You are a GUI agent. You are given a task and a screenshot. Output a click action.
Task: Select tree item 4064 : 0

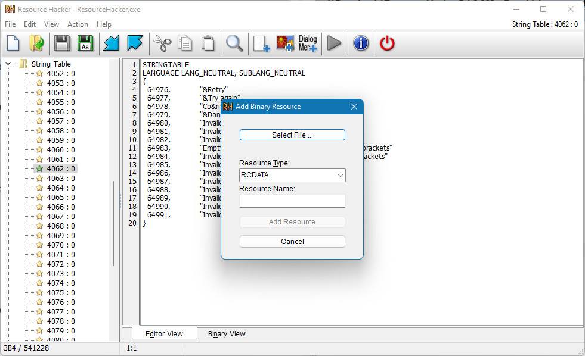coord(61,188)
